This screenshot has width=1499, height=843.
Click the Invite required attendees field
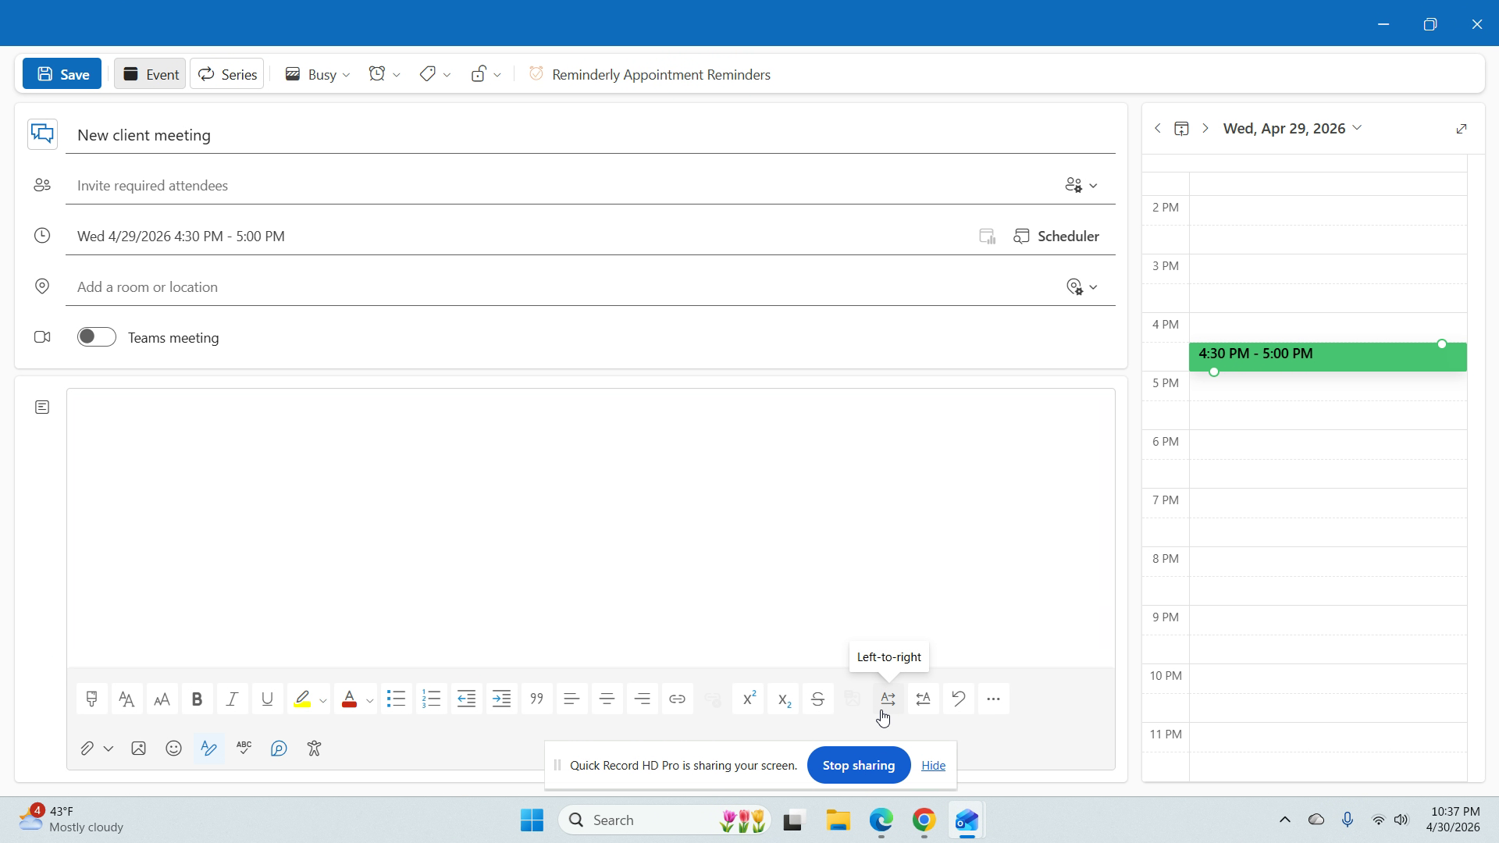click(562, 186)
